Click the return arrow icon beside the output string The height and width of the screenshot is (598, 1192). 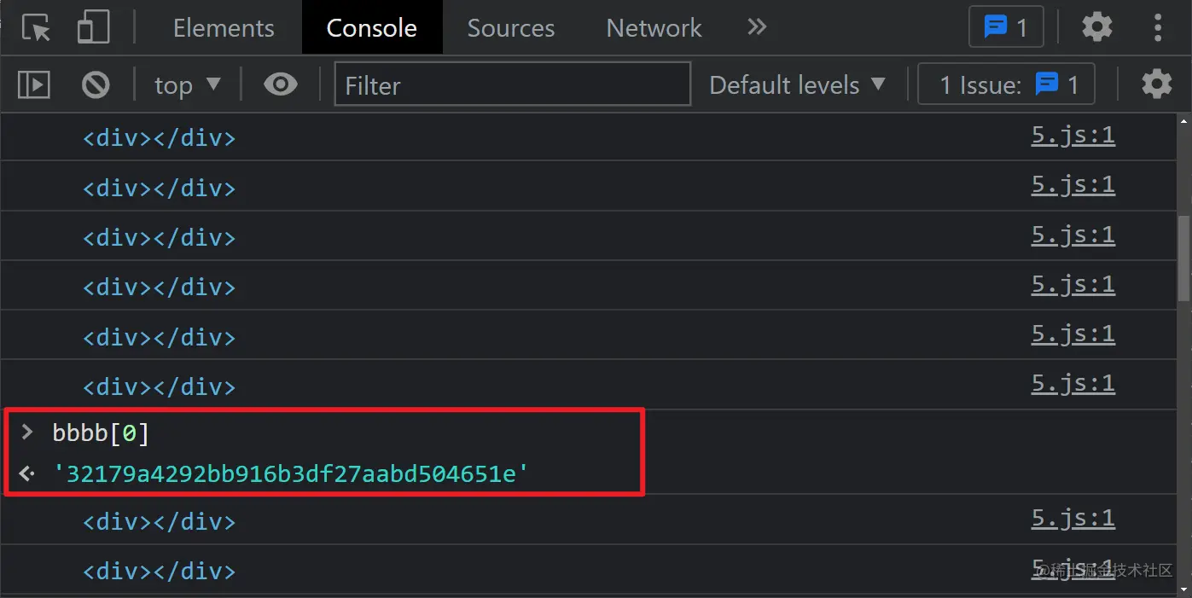[x=27, y=473]
